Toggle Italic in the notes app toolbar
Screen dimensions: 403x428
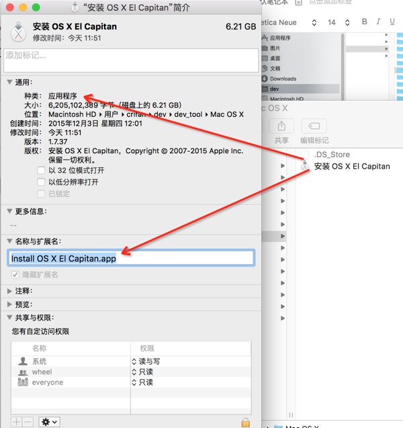click(x=378, y=22)
